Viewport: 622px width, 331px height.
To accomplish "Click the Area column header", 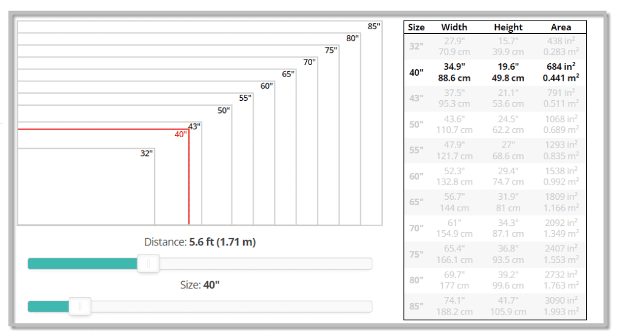I will point(561,27).
